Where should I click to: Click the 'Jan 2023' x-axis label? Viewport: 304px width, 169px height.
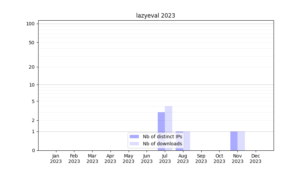(56, 159)
